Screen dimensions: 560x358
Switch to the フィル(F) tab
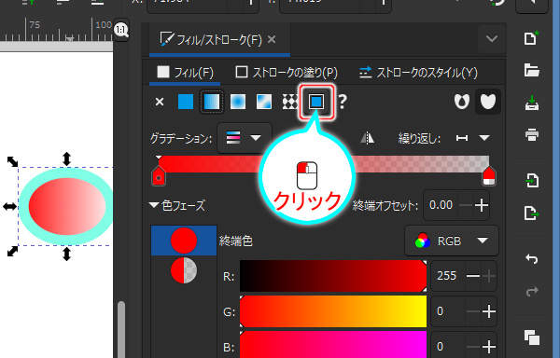click(x=185, y=73)
